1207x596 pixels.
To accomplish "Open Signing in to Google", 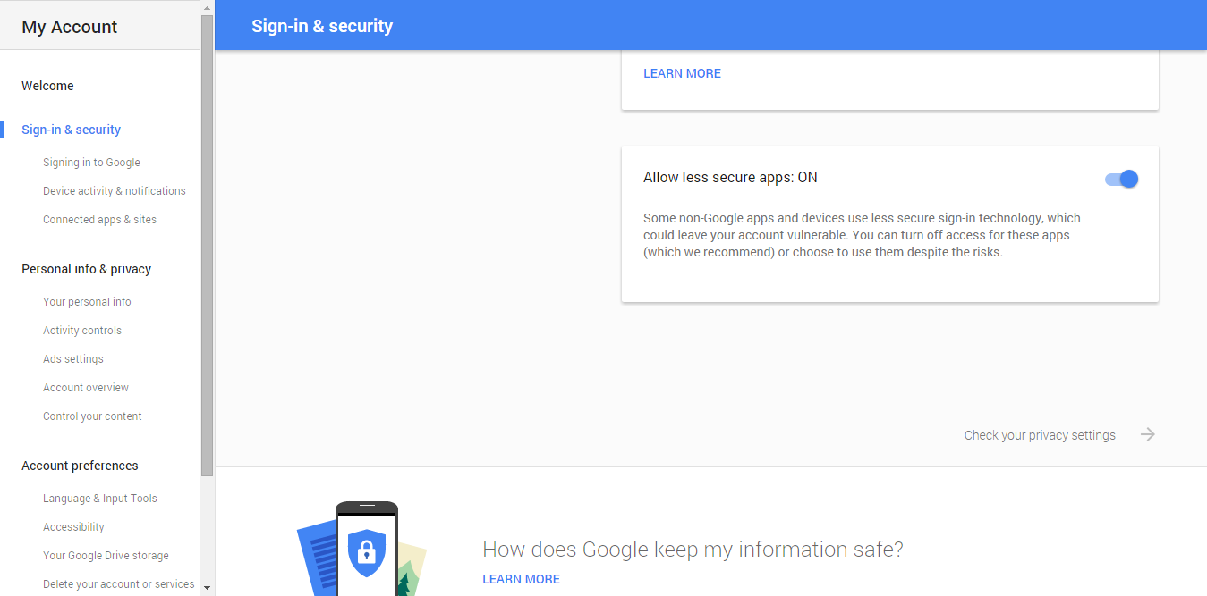I will click(x=91, y=163).
